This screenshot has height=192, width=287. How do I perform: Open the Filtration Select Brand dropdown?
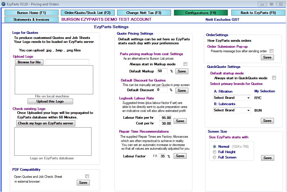(x=232, y=98)
